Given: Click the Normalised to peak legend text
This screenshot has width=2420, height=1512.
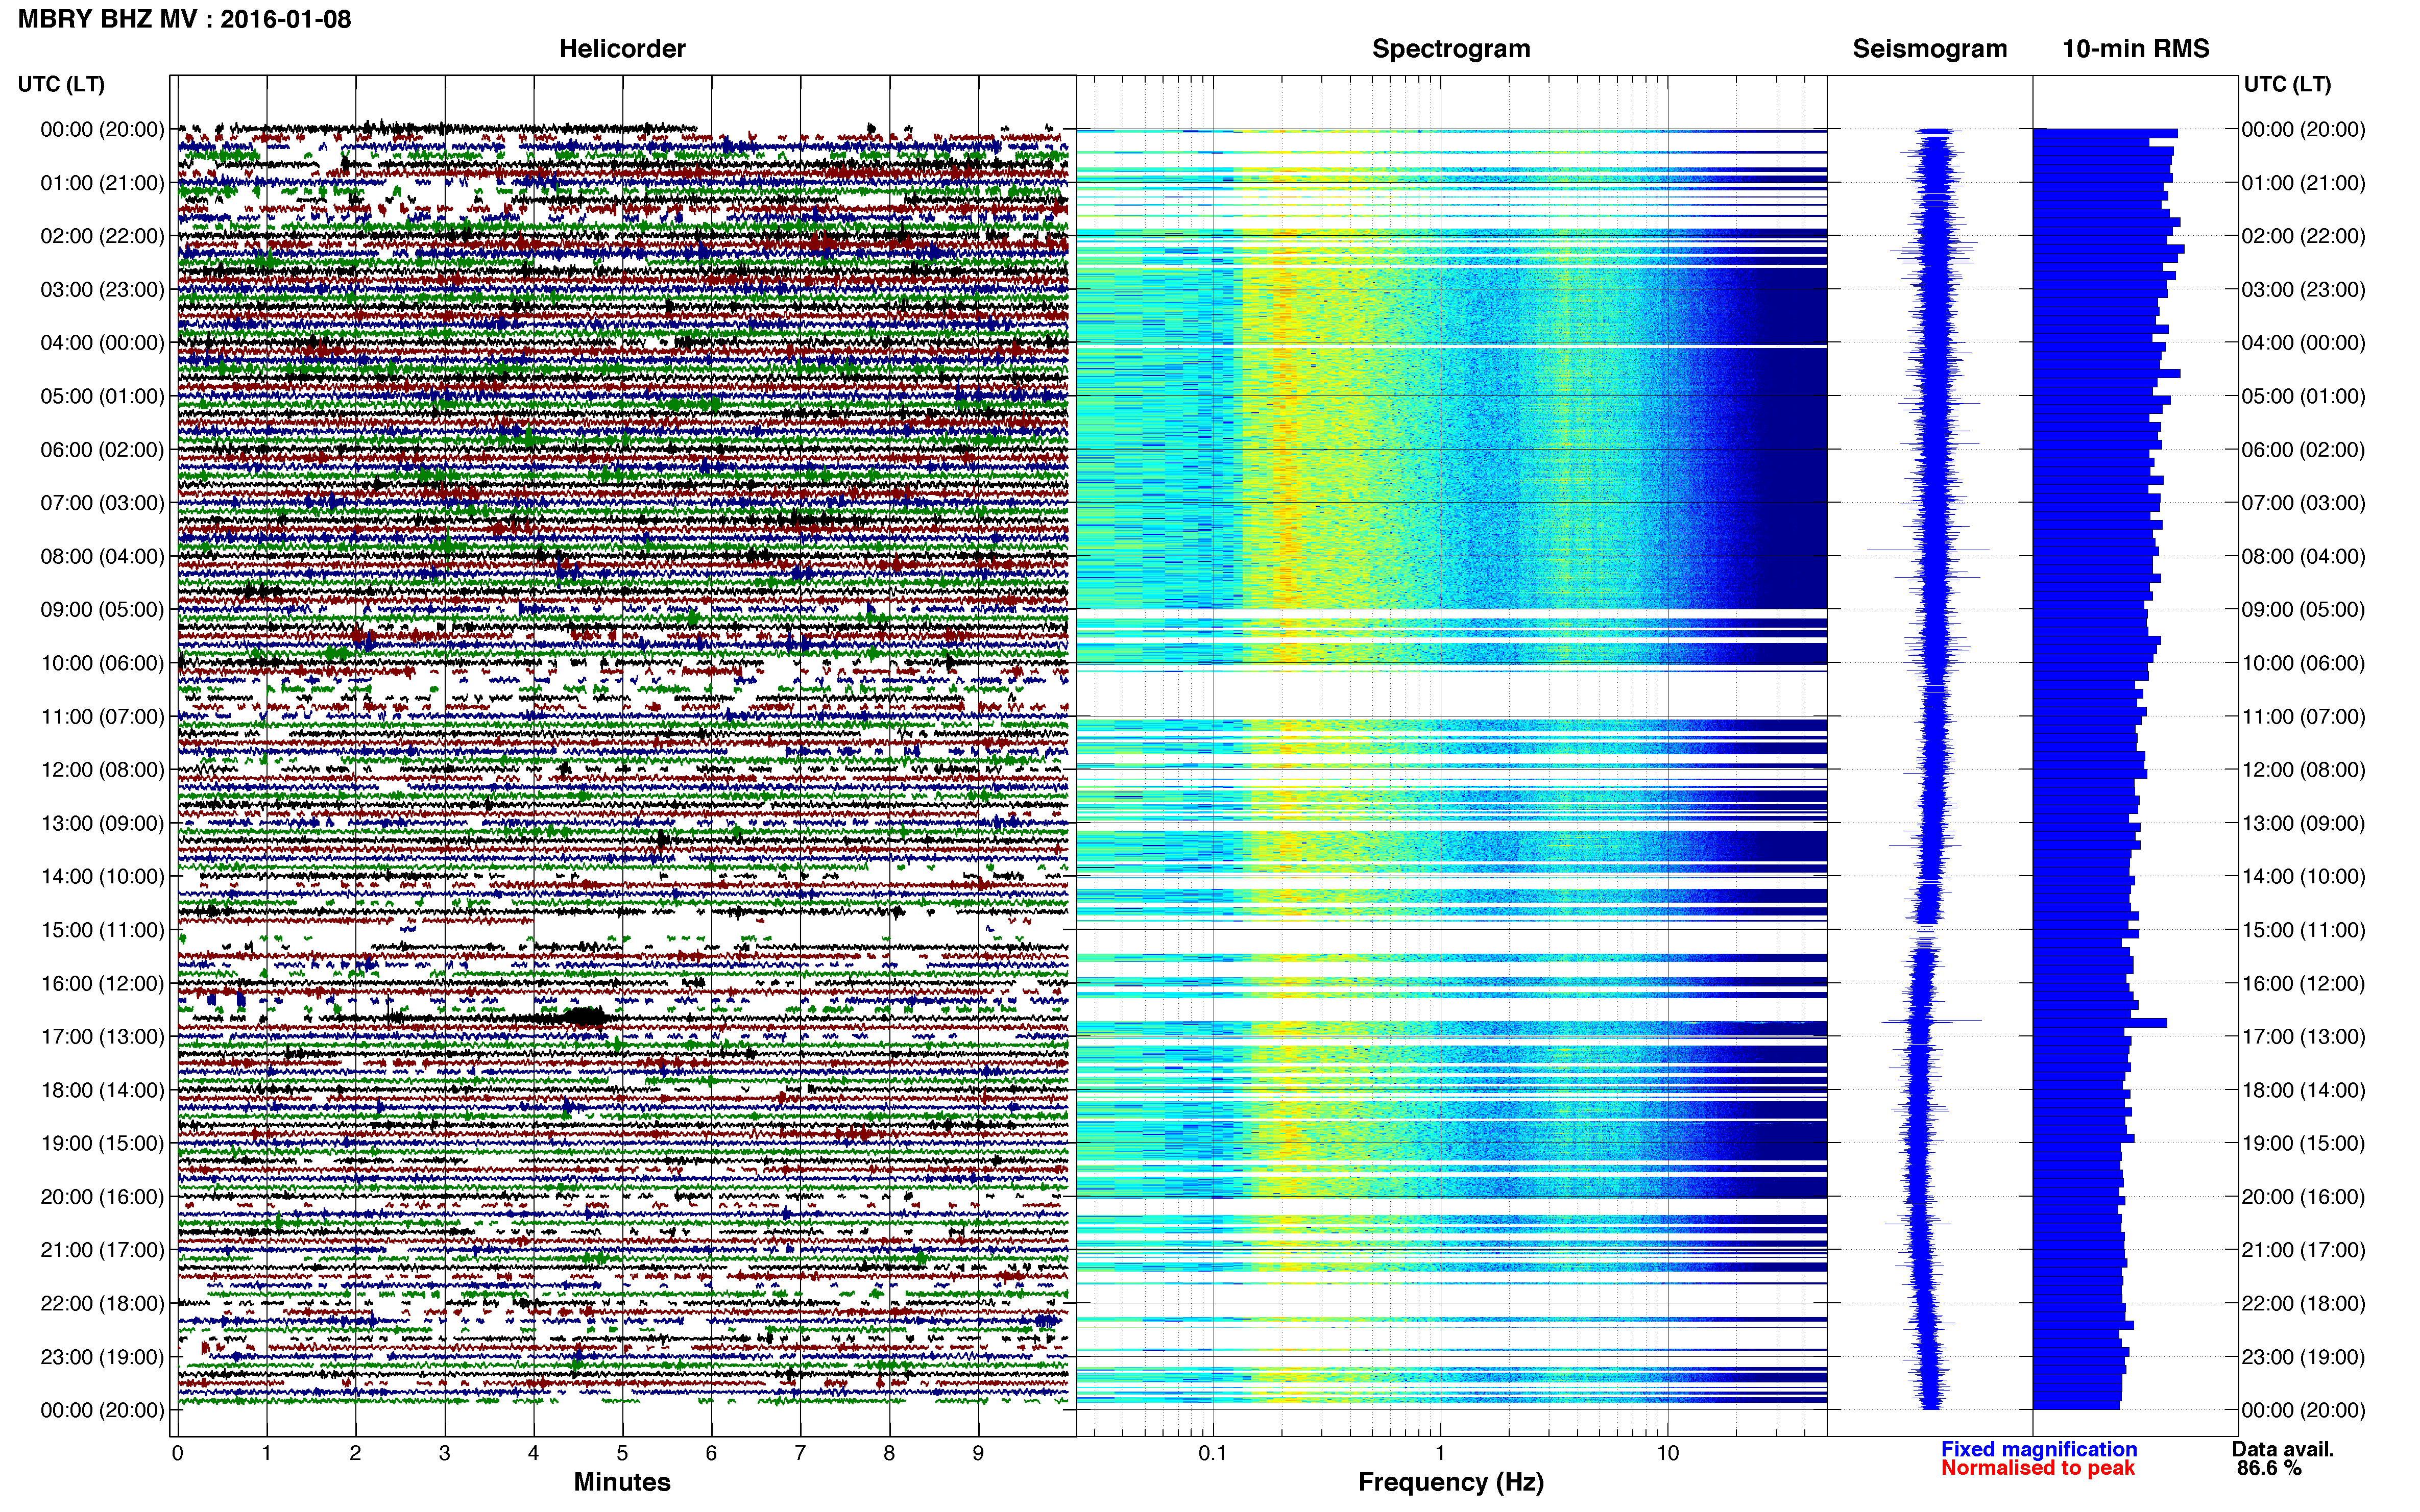Looking at the screenshot, I should 2038,1468.
